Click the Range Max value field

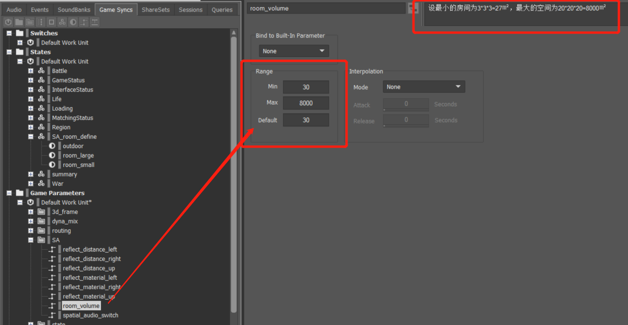(306, 103)
